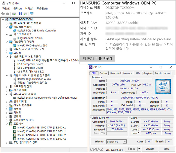Click the blue Help question mark toolbar icon
Image resolution: width=176 pixels, height=153 pixels.
[x=20, y=14]
